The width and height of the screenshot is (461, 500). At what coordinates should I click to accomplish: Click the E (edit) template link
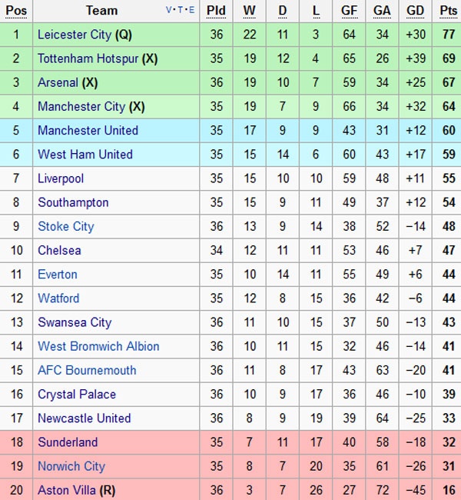pos(191,10)
